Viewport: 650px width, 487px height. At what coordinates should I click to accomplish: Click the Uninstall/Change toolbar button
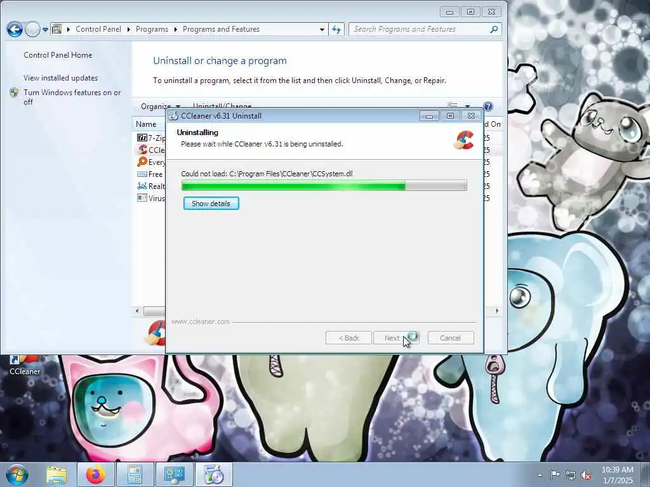point(222,107)
